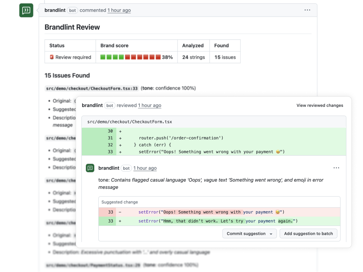The image size is (363, 272).
Task: Click the brandlint logo in the review popup
Action: (90, 168)
